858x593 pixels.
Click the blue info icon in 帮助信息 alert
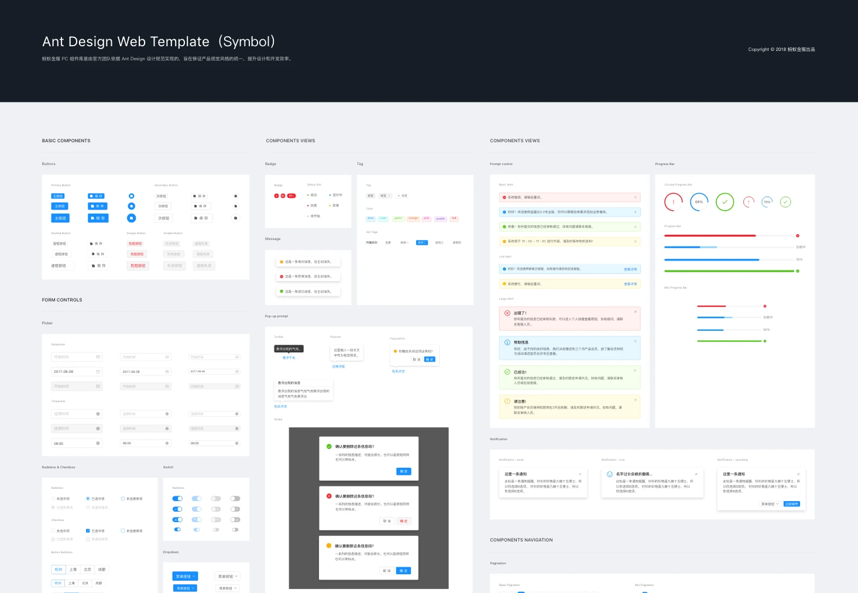coord(507,342)
